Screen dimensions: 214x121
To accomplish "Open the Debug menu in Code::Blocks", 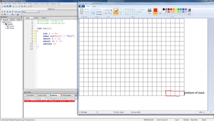I will click(30, 4).
